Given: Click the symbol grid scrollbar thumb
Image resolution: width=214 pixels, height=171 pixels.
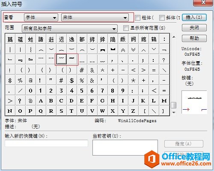Looking at the screenshot, I should 174,105.
